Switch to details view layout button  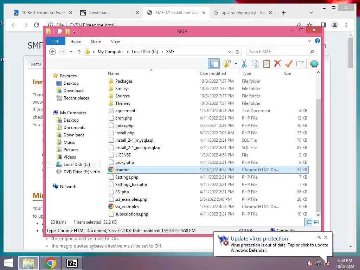tap(308, 222)
